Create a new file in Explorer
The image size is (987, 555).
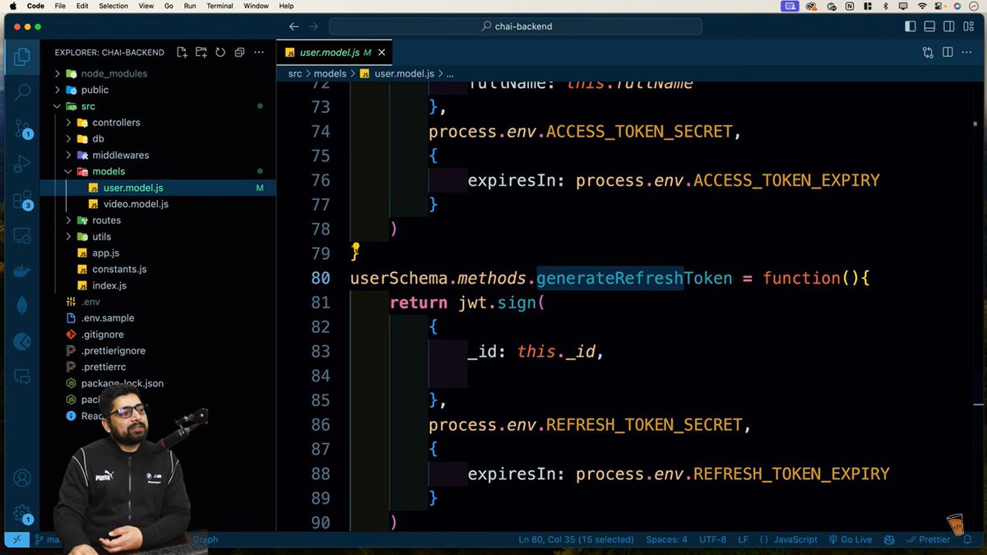182,52
